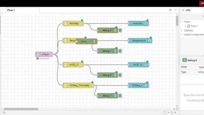Select the Humidity change node

[73, 23]
